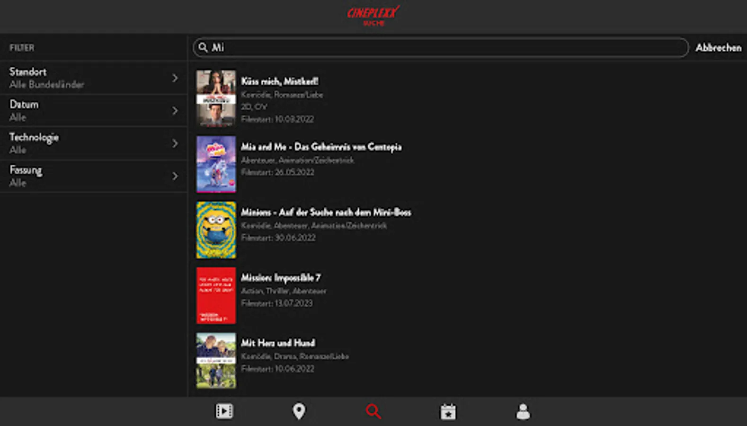Open the Mit Herz und Hund poster

[216, 361]
